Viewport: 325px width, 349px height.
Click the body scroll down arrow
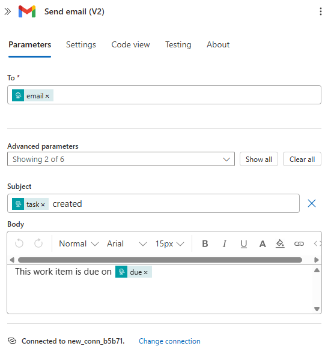[317, 309]
